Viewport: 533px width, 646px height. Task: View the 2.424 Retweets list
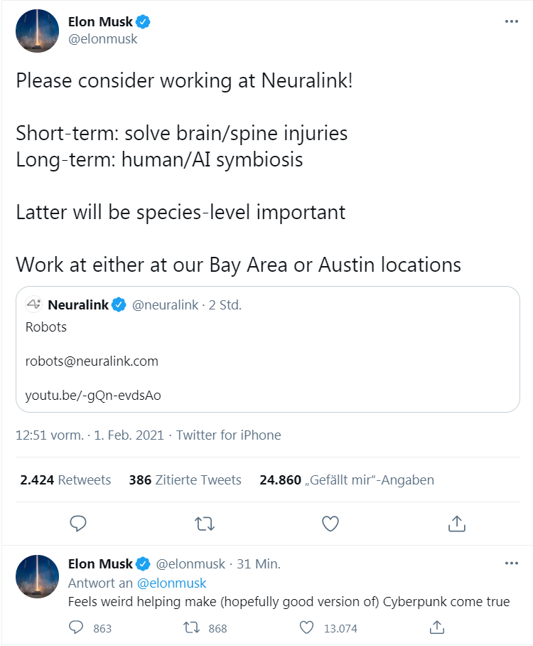click(x=65, y=480)
